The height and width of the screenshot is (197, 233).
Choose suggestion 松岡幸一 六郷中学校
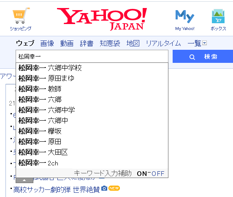click(92, 68)
